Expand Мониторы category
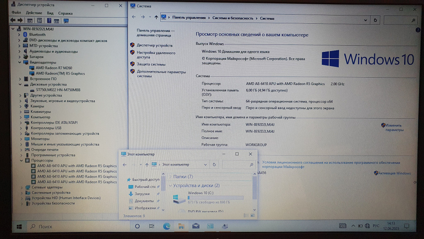 click(21, 139)
